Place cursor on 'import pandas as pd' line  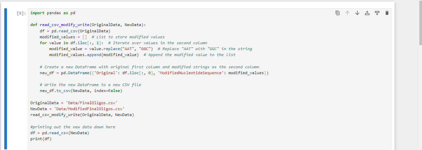pyautogui.click(x=53, y=13)
